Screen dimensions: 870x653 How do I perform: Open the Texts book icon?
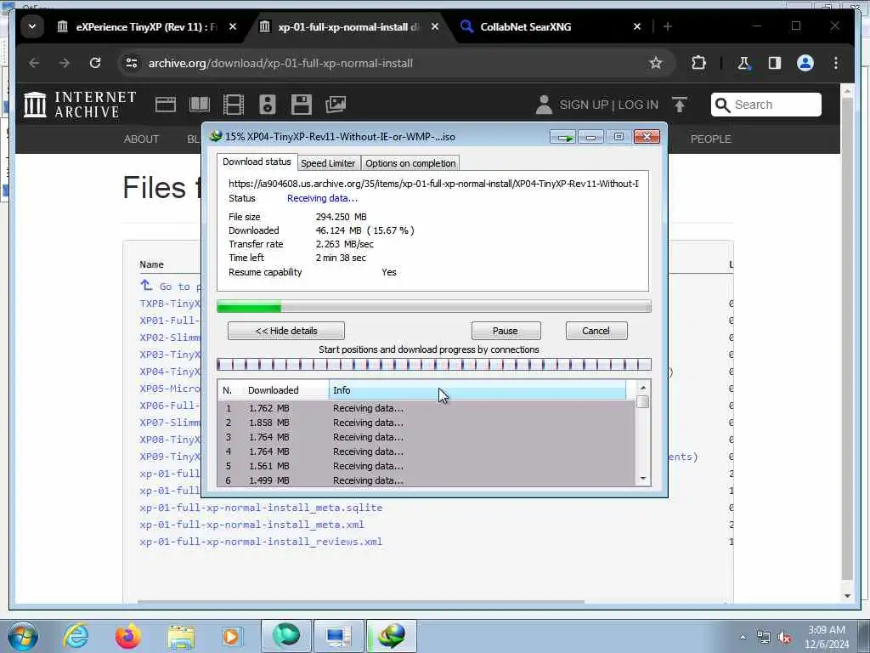click(199, 105)
